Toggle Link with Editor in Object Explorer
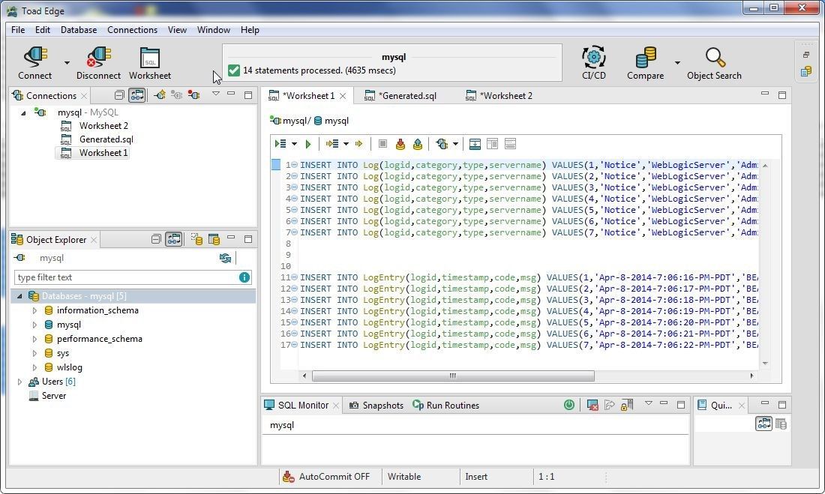This screenshot has height=494, width=825. (x=174, y=239)
